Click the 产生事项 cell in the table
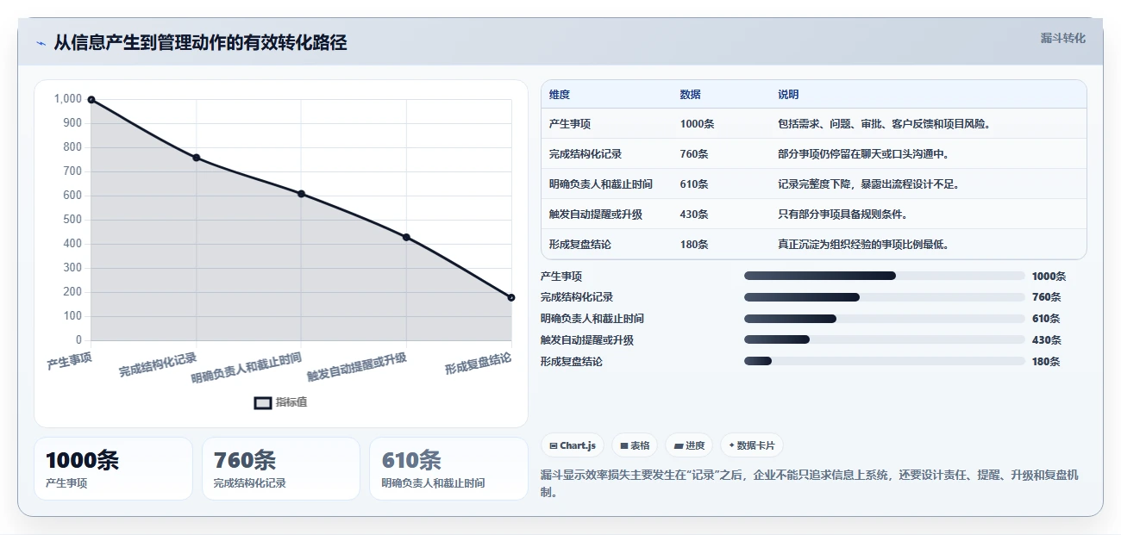Screen dimensions: 1121x535 pyautogui.click(x=570, y=124)
